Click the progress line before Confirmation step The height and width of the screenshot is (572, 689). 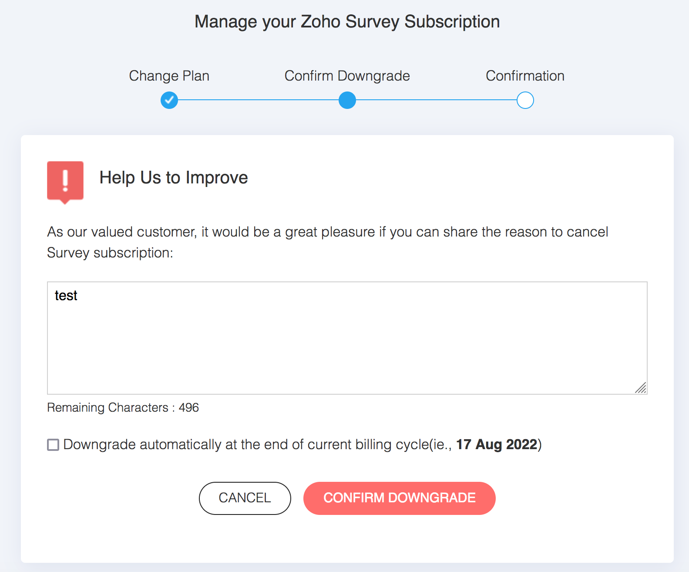(x=436, y=100)
